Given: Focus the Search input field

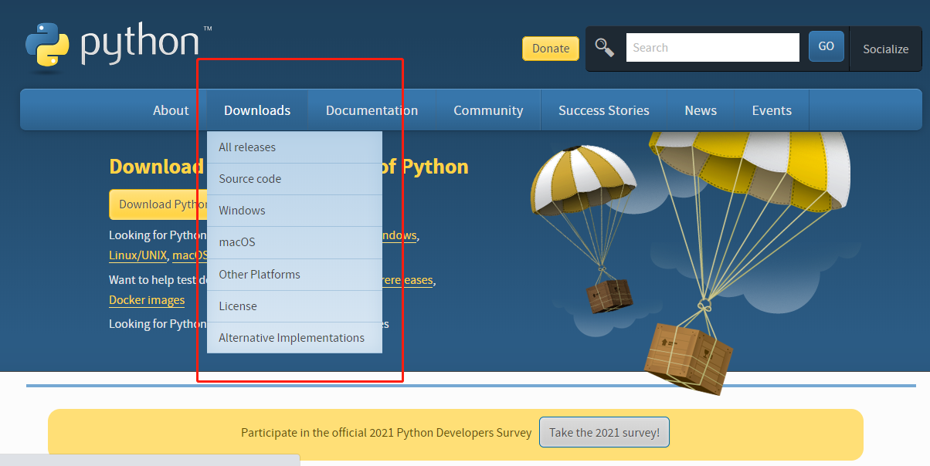Looking at the screenshot, I should click(712, 48).
